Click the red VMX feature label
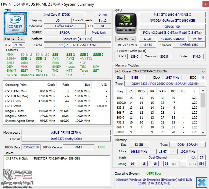Screen dimensions: 209x189 tap(24, 67)
